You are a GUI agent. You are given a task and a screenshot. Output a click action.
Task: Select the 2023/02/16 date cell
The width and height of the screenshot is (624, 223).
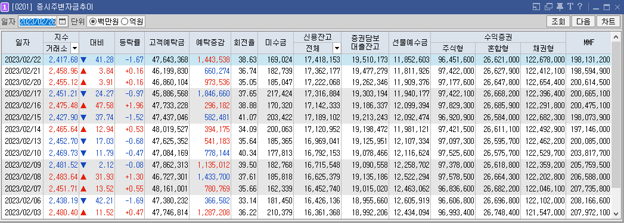point(23,105)
